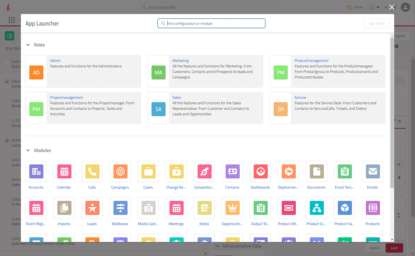415x256 pixels.
Task: Open the Cases briefcase icon
Action: tap(148, 171)
